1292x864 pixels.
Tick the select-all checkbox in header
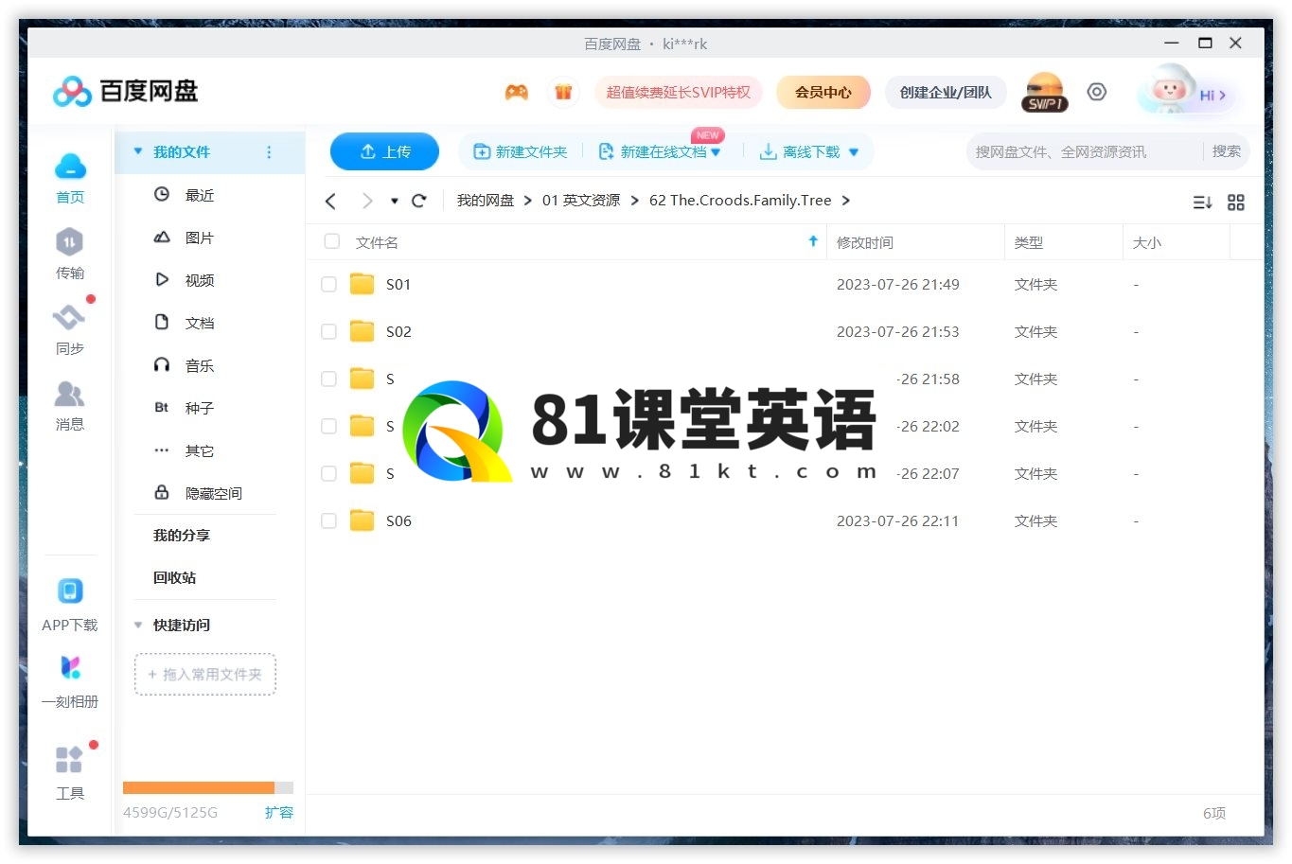click(332, 241)
